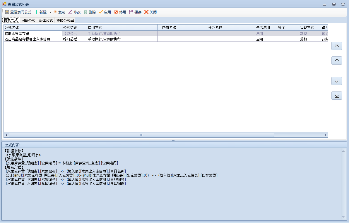Move selected formula up one row
Viewport: 349px width, 223px height.
(x=337, y=60)
